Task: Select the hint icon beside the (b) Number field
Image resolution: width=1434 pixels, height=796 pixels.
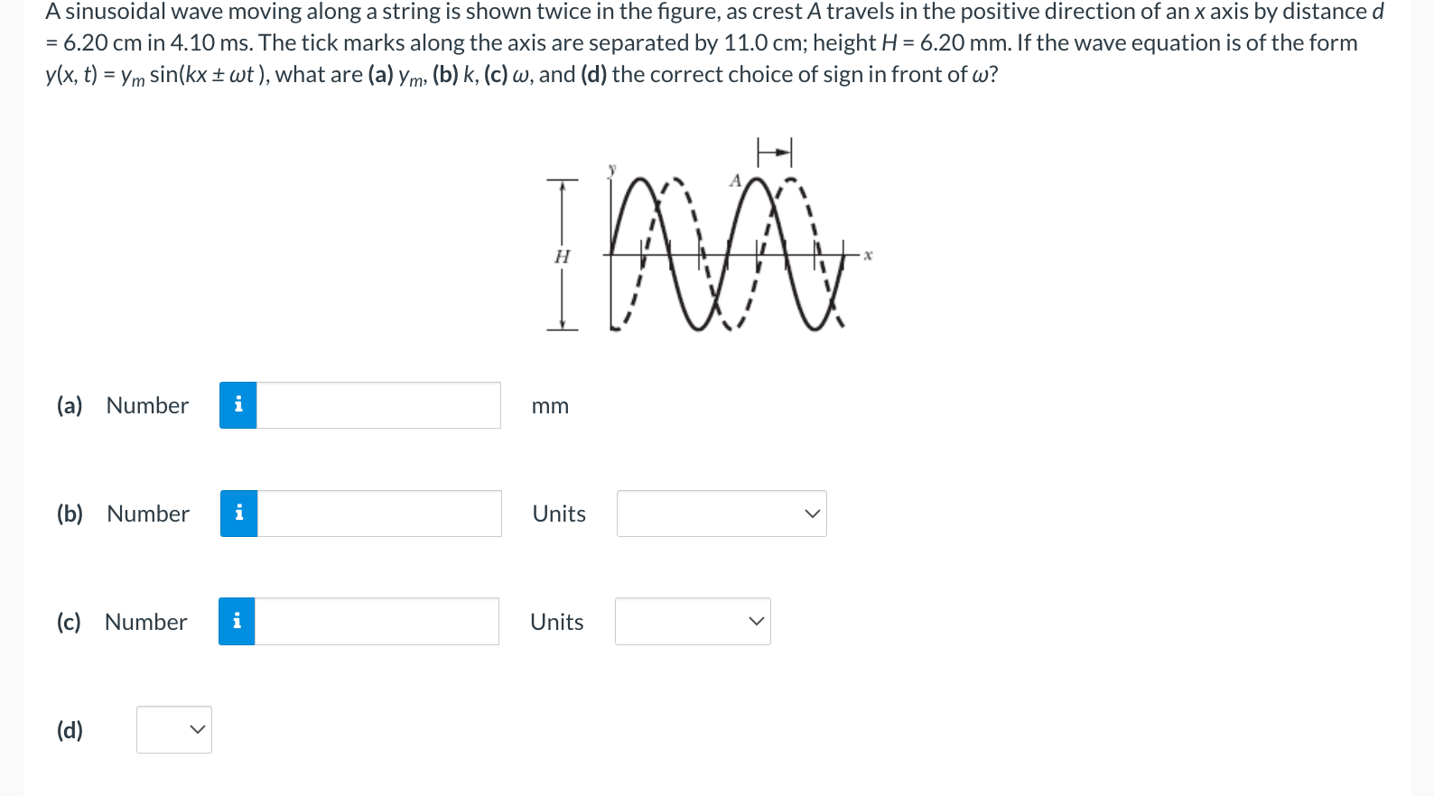Action: [x=237, y=514]
